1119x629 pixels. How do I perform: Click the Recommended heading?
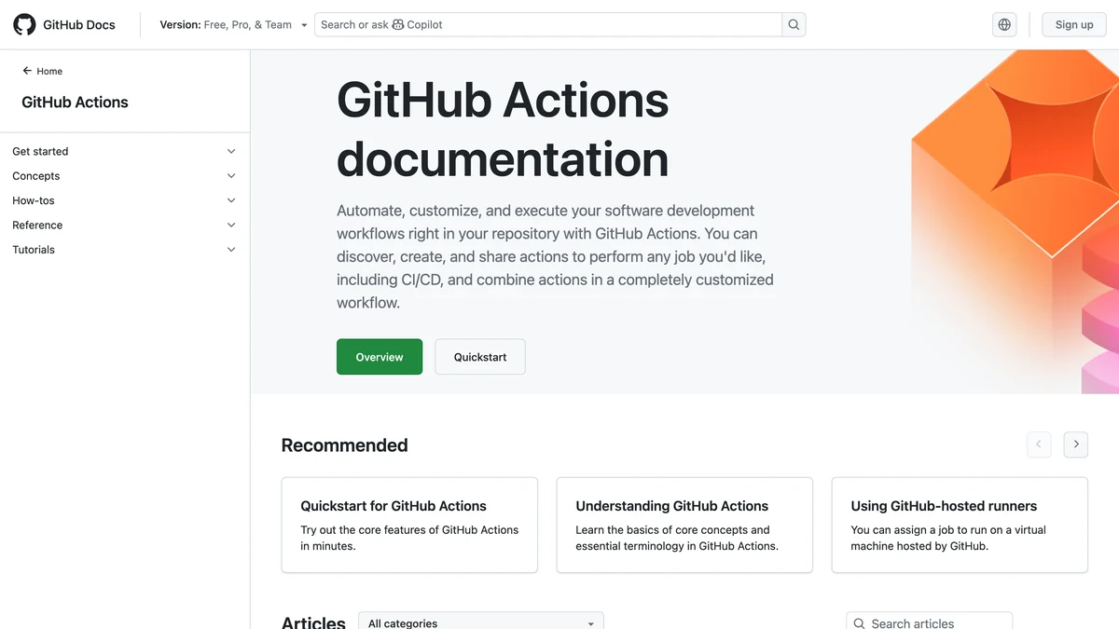tap(345, 445)
